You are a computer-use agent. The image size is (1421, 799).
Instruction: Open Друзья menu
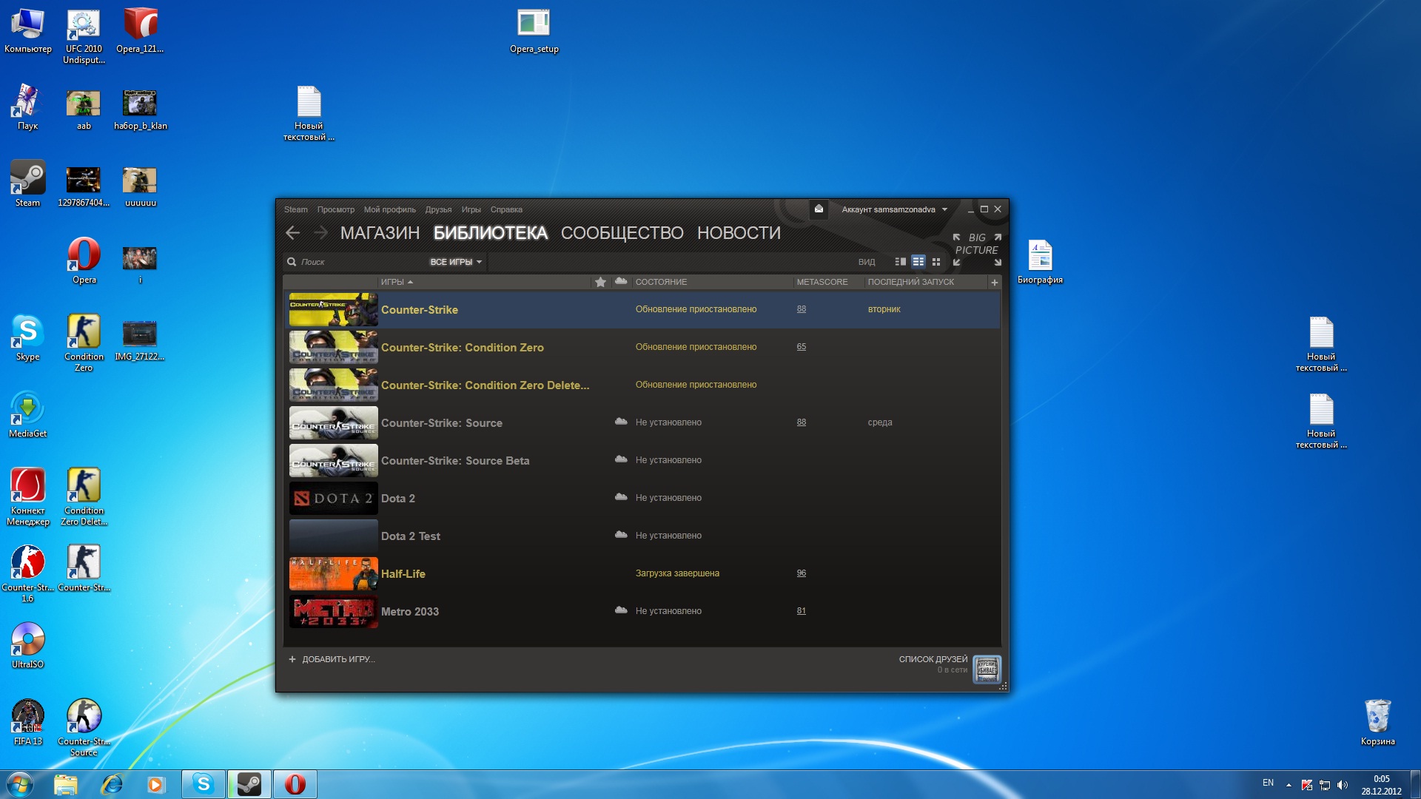[438, 209]
